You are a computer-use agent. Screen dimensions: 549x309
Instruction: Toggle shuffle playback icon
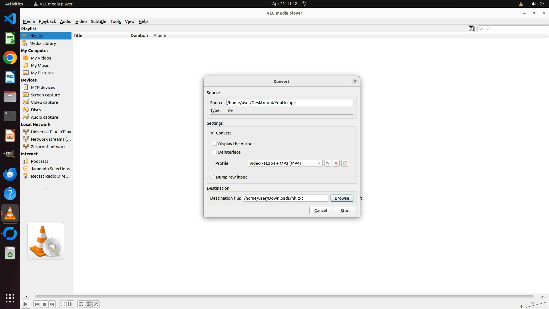point(96,304)
